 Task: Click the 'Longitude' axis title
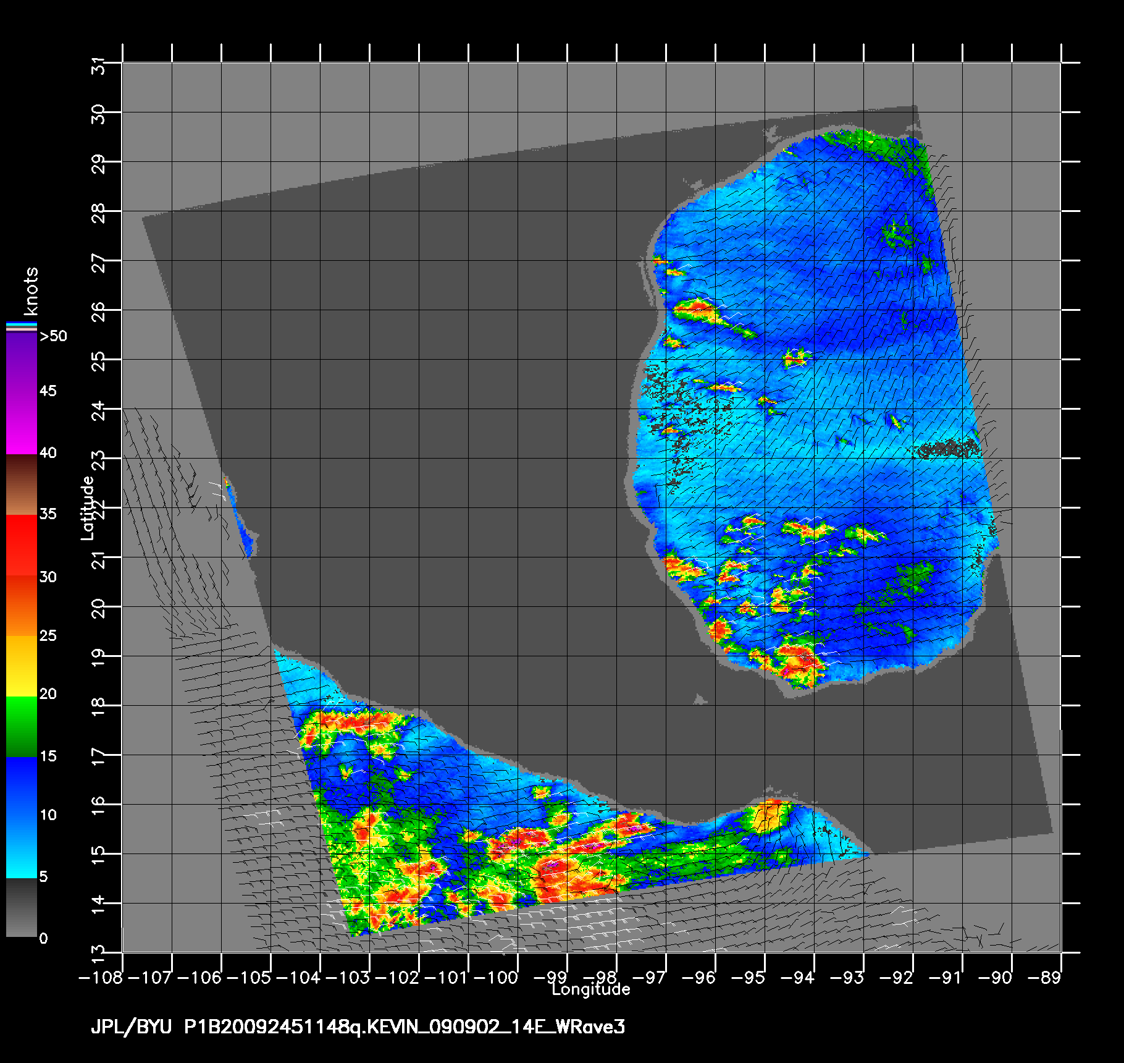click(591, 990)
